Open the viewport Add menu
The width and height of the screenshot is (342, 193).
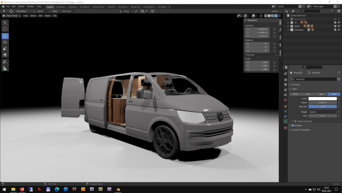(40, 16)
